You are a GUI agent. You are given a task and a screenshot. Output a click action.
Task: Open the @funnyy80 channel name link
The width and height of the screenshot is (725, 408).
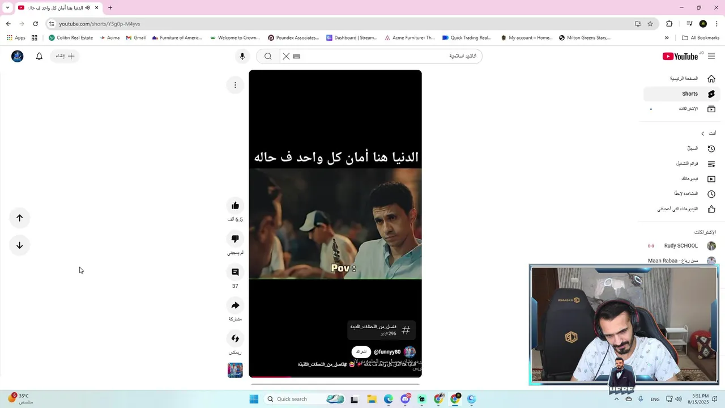click(x=387, y=352)
